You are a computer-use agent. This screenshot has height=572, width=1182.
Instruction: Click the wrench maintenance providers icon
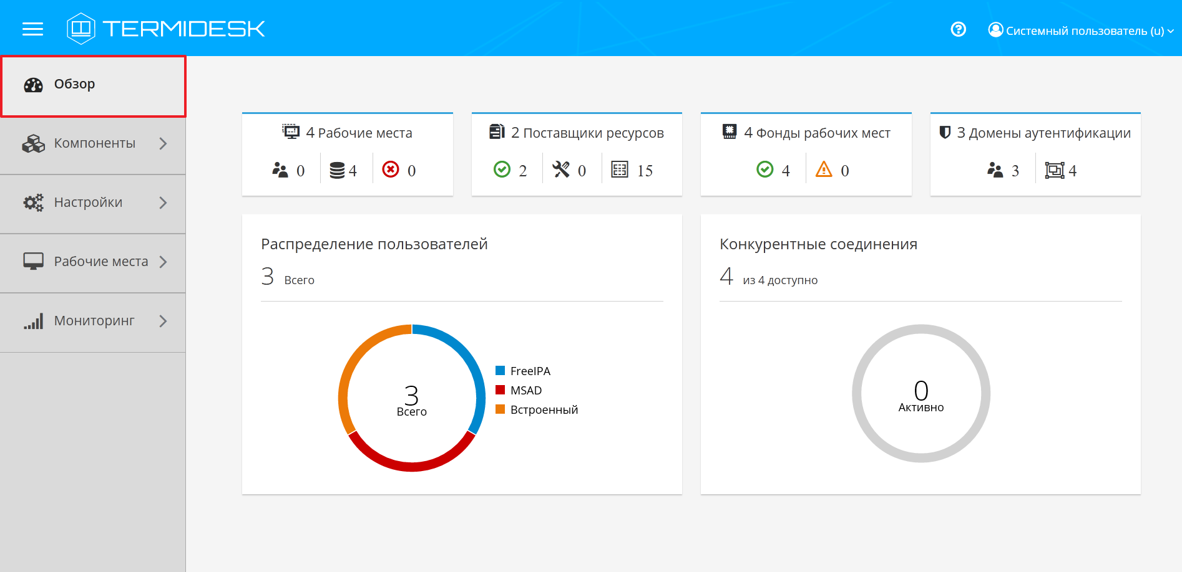click(x=561, y=169)
